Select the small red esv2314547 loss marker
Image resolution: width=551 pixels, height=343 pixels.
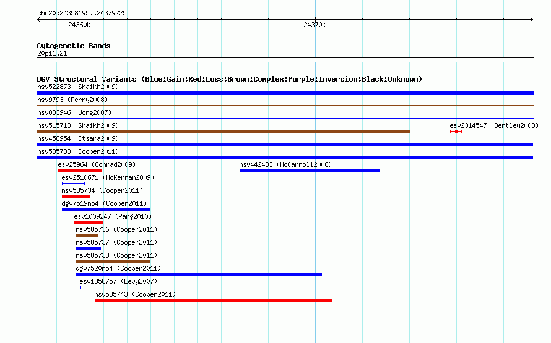coord(456,132)
